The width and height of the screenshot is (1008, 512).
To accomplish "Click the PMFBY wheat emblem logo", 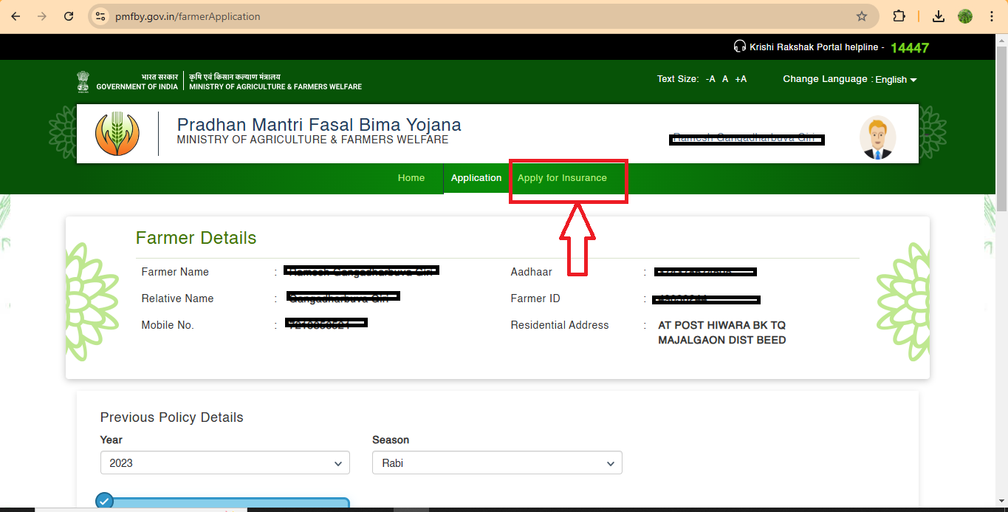I will [118, 134].
